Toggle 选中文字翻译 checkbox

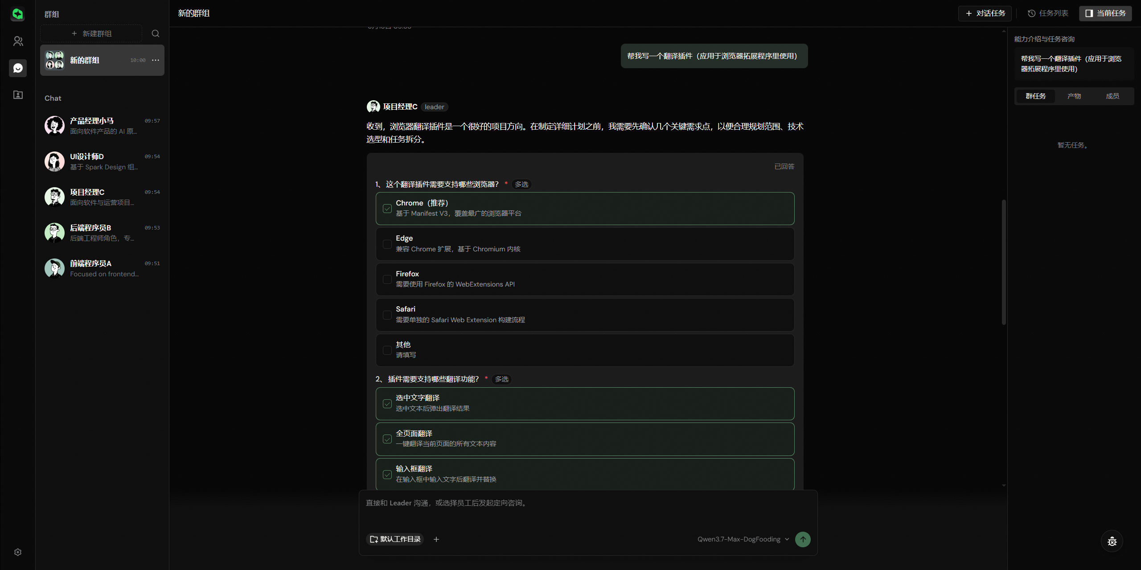[387, 404]
